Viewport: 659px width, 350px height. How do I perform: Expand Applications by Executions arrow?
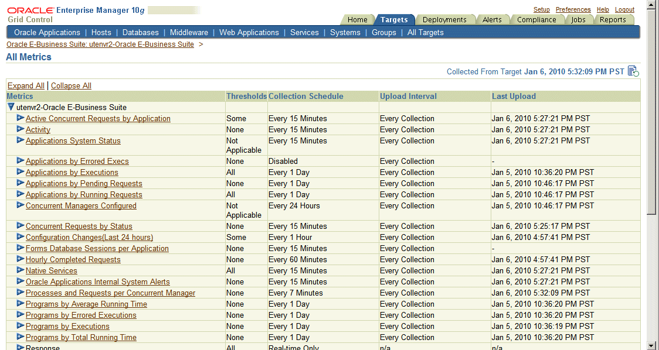click(x=21, y=171)
